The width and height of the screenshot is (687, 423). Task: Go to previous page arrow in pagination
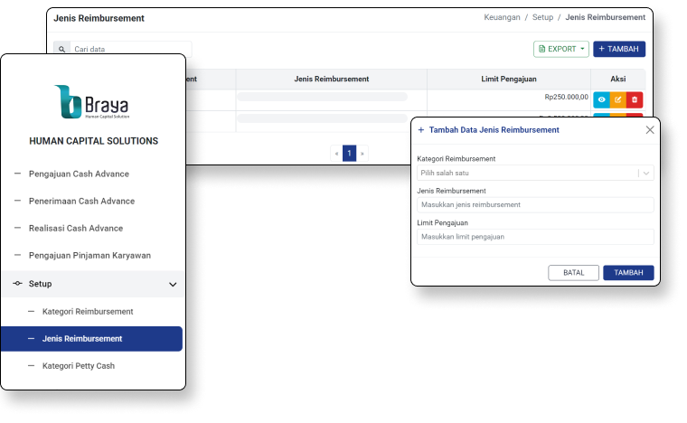(x=336, y=154)
